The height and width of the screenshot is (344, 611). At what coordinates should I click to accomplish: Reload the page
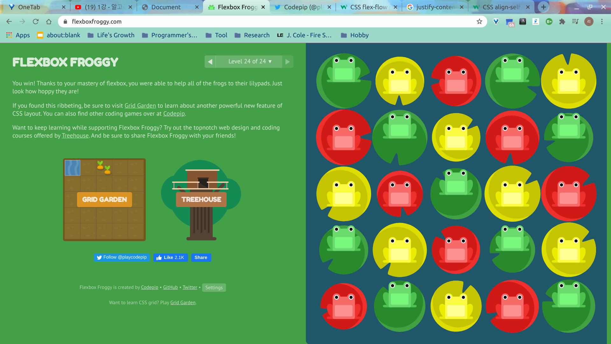36,22
